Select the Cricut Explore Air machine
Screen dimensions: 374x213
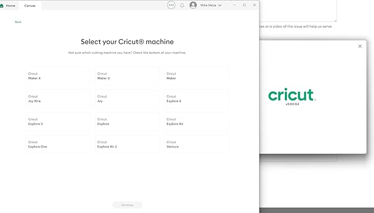click(x=196, y=121)
